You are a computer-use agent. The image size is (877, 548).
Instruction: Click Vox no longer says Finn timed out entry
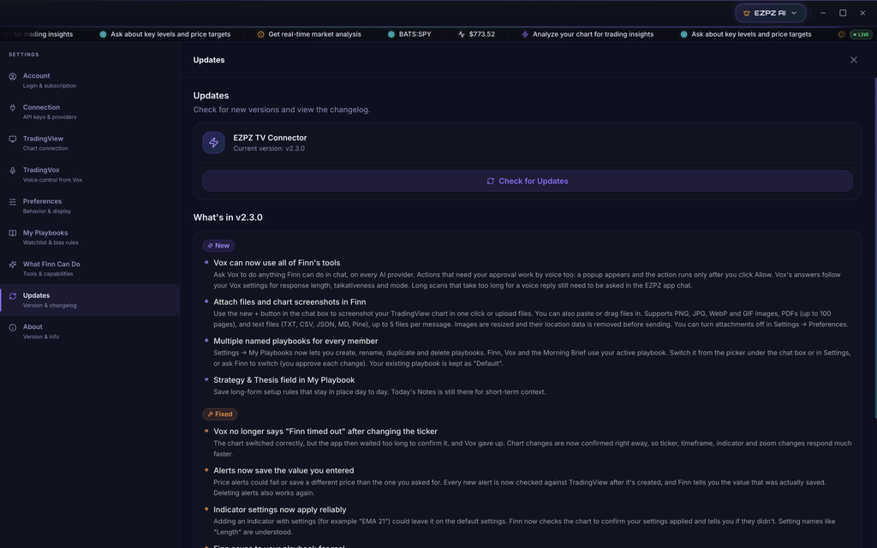click(325, 432)
